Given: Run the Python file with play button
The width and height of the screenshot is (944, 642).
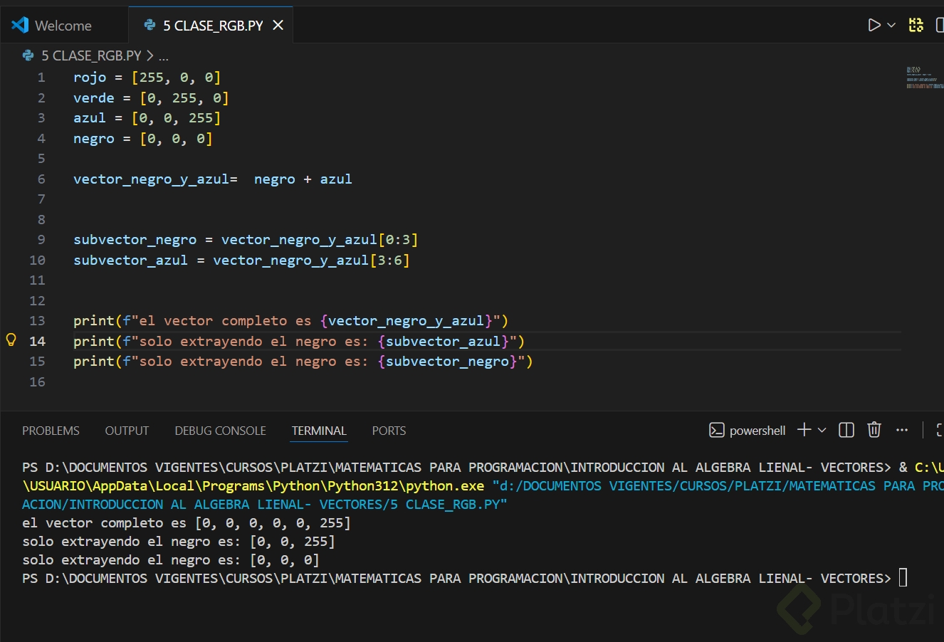Looking at the screenshot, I should click(x=874, y=26).
